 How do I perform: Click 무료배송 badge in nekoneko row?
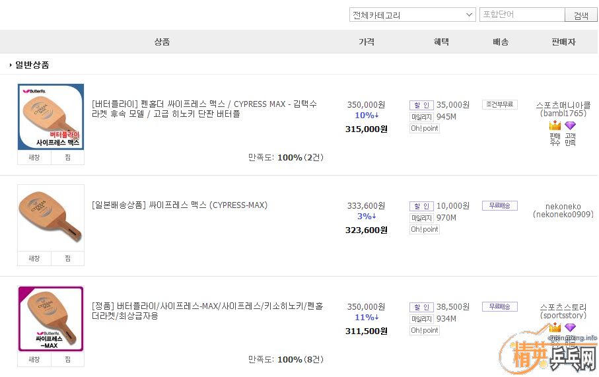(500, 205)
